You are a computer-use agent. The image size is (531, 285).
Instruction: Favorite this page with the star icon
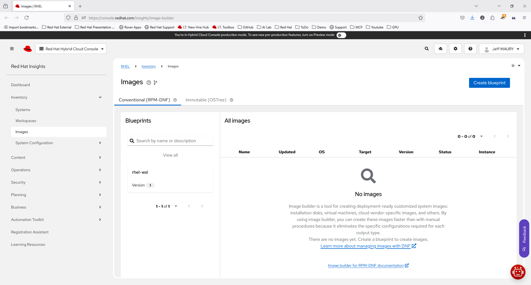[513, 66]
